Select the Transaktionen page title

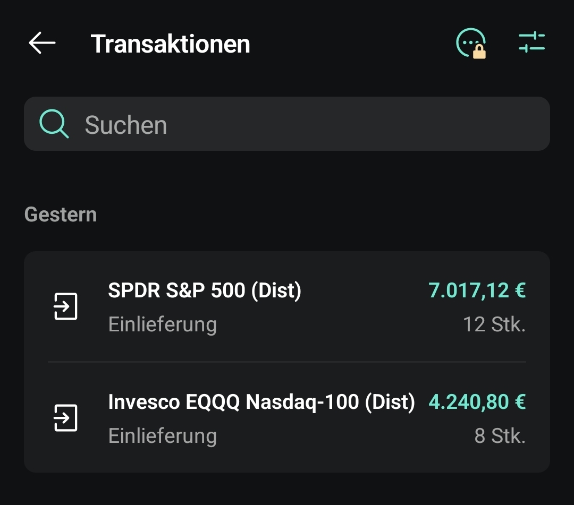click(170, 44)
